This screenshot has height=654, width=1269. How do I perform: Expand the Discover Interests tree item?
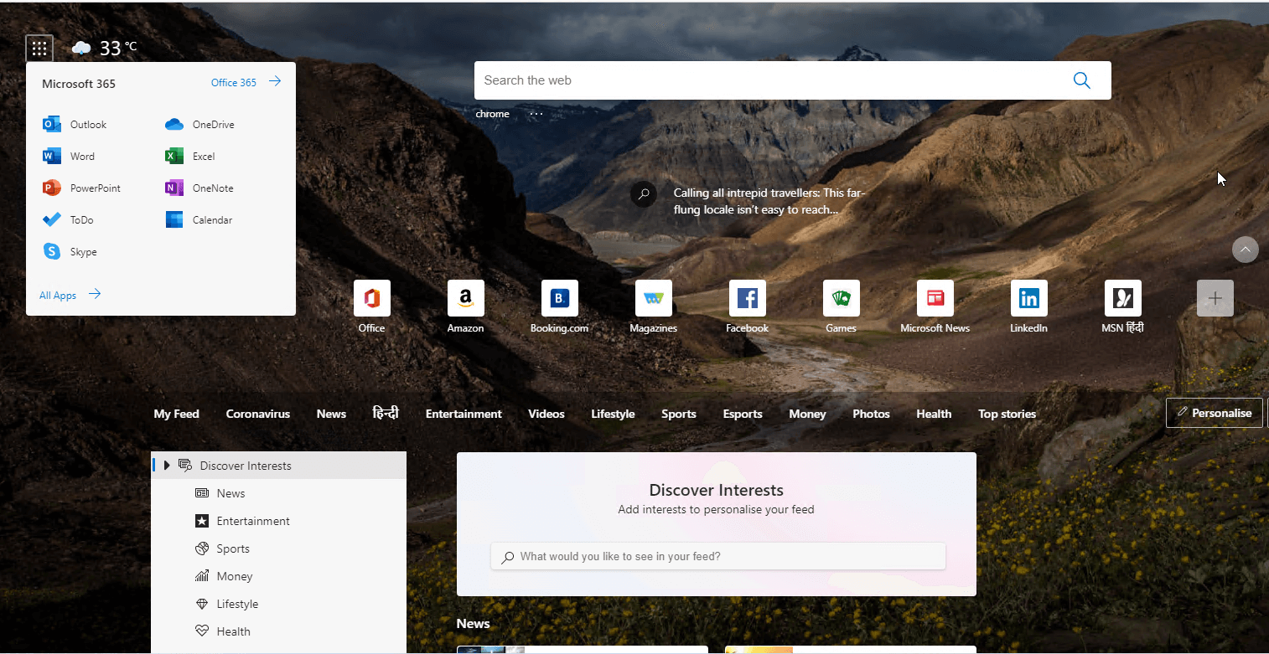[167, 465]
